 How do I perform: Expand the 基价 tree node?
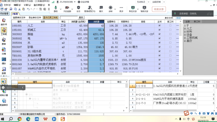click(x=185, y=41)
